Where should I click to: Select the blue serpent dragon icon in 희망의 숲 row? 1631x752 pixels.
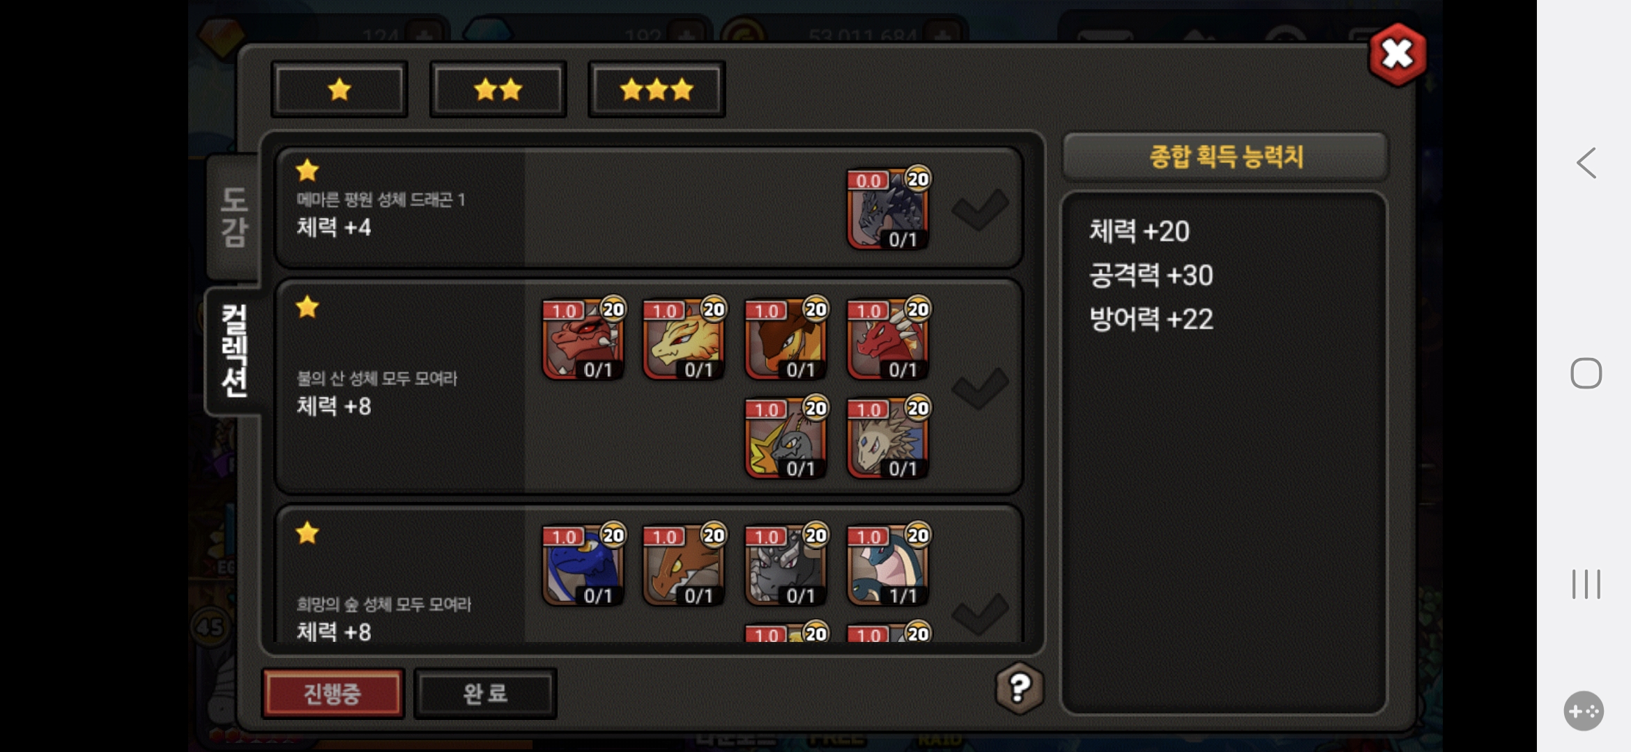point(583,565)
